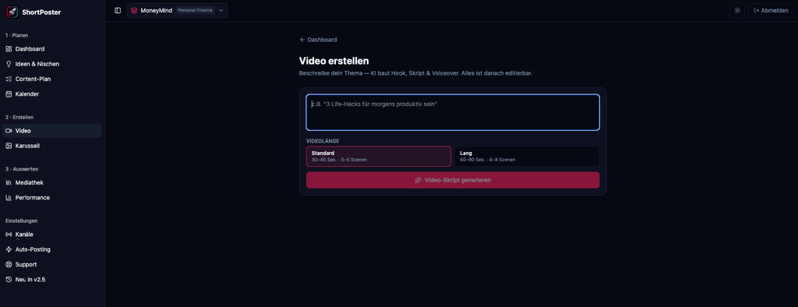Select the Standard video length option
The width and height of the screenshot is (798, 307).
coord(379,157)
